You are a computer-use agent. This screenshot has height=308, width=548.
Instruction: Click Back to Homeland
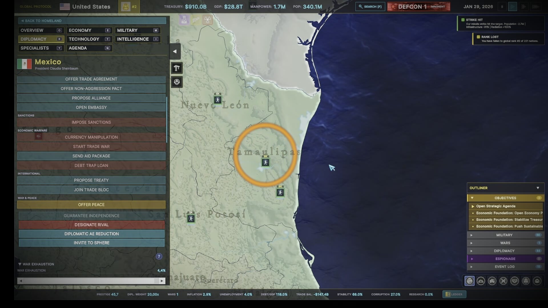(x=92, y=21)
